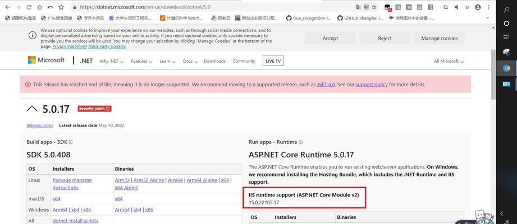The image size is (517, 224).
Task: Open Task View on the taskbar
Action: [x=506, y=37]
